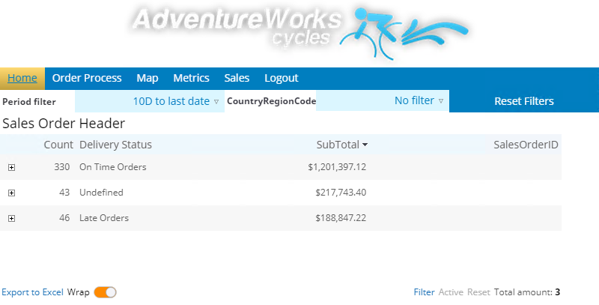Expand the On Time Orders row
The width and height of the screenshot is (599, 305).
pos(11,167)
